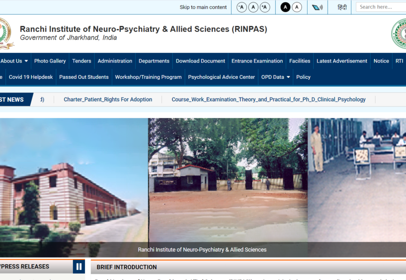This screenshot has height=280, width=406.
Task: Open RTI menu item
Action: click(x=399, y=61)
